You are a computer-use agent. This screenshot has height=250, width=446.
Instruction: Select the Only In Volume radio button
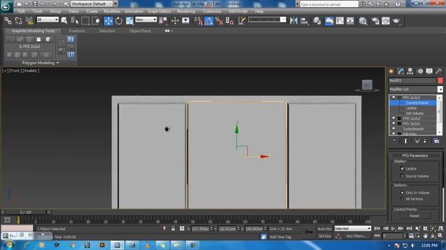402,192
